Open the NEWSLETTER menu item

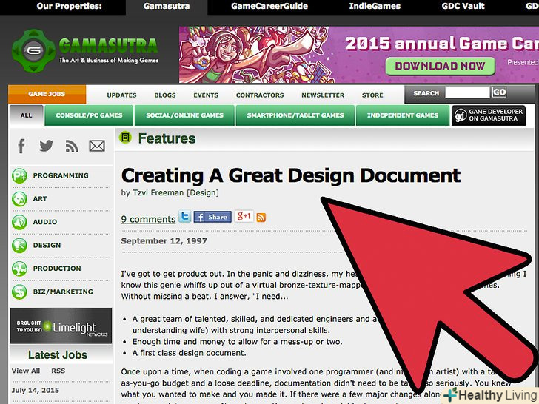click(x=323, y=95)
